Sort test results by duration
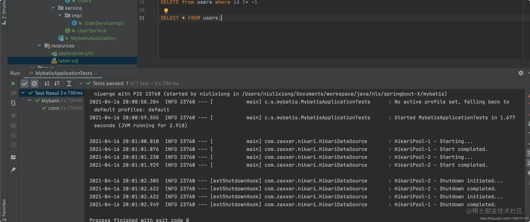Image resolution: width=530 pixels, height=222 pixels. (x=57, y=84)
